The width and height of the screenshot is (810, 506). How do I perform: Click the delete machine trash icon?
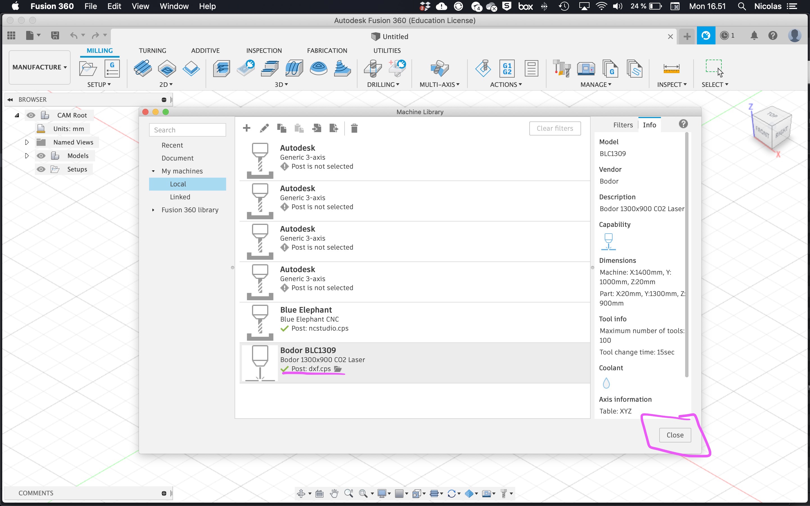354,128
